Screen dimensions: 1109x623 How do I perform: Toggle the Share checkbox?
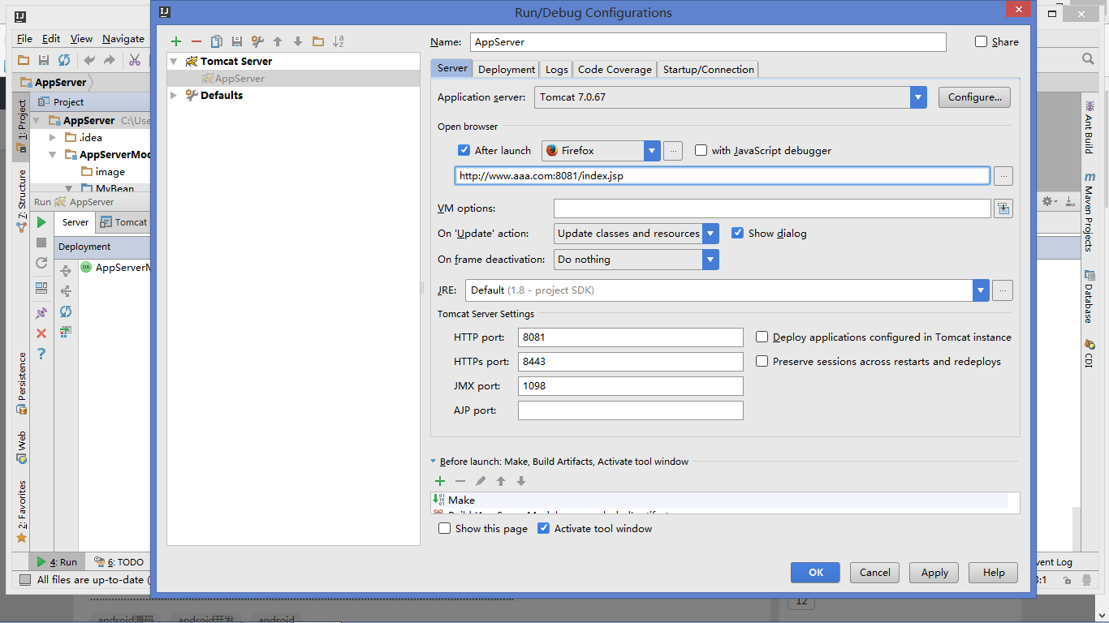pos(982,42)
